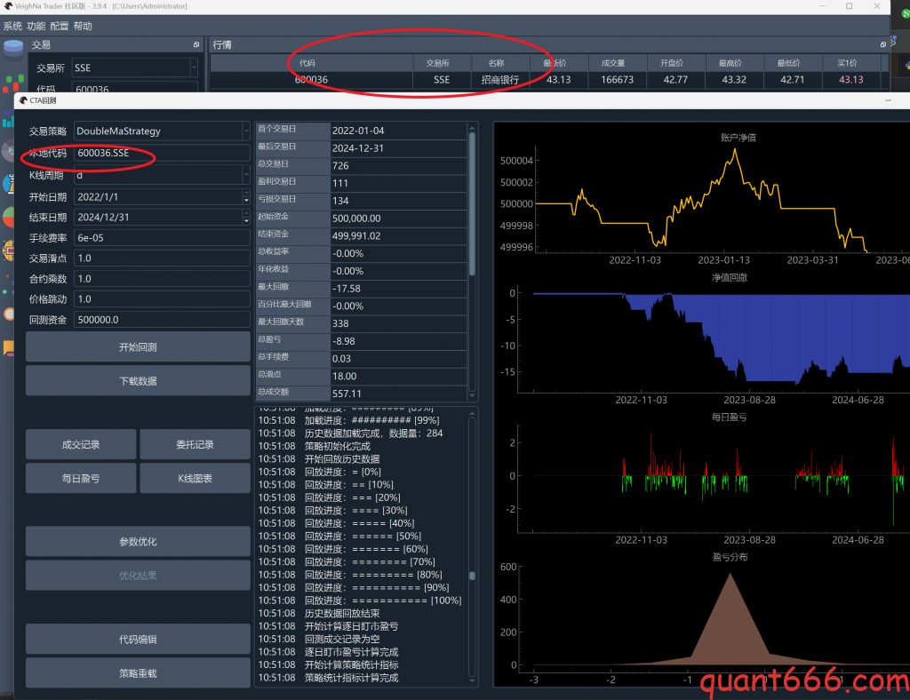This screenshot has height=700, width=910.
Task: Click the VeighNa Trader title bar logo
Action: [x=7, y=6]
